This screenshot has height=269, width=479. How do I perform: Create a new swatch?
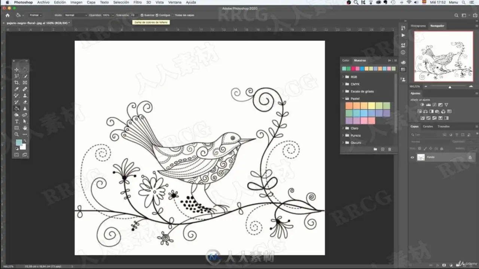pos(382,149)
